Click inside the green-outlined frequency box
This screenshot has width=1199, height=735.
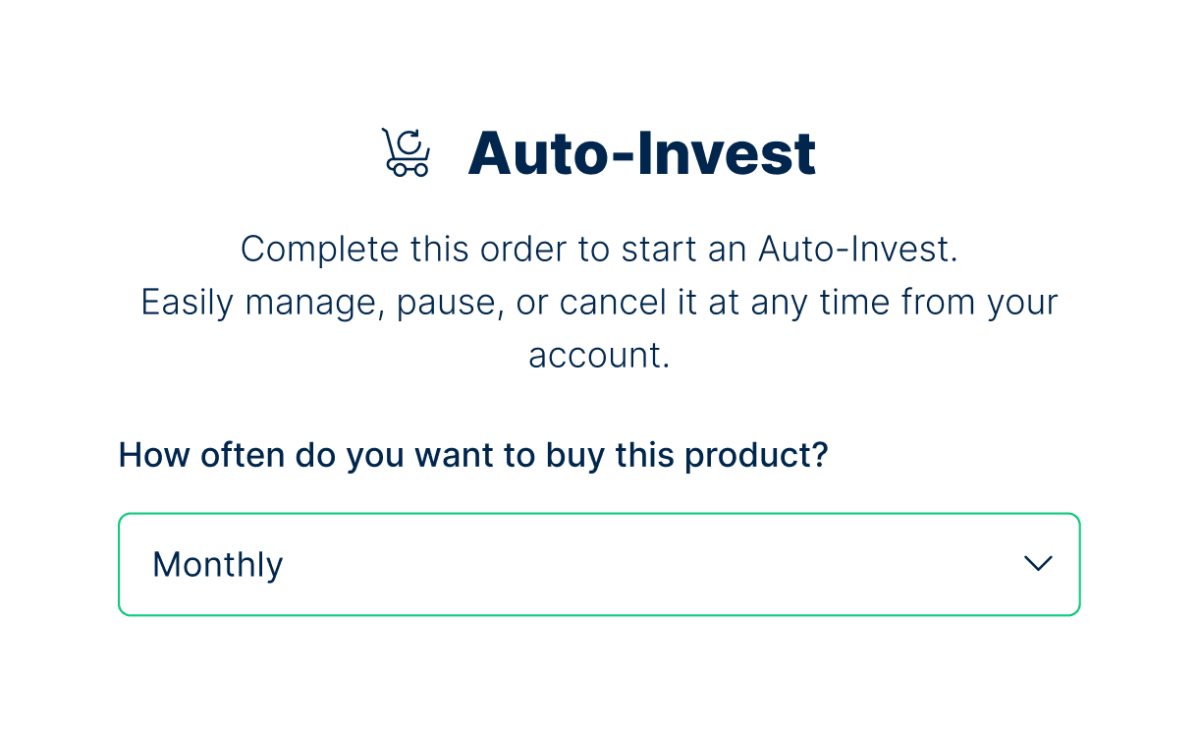599,564
